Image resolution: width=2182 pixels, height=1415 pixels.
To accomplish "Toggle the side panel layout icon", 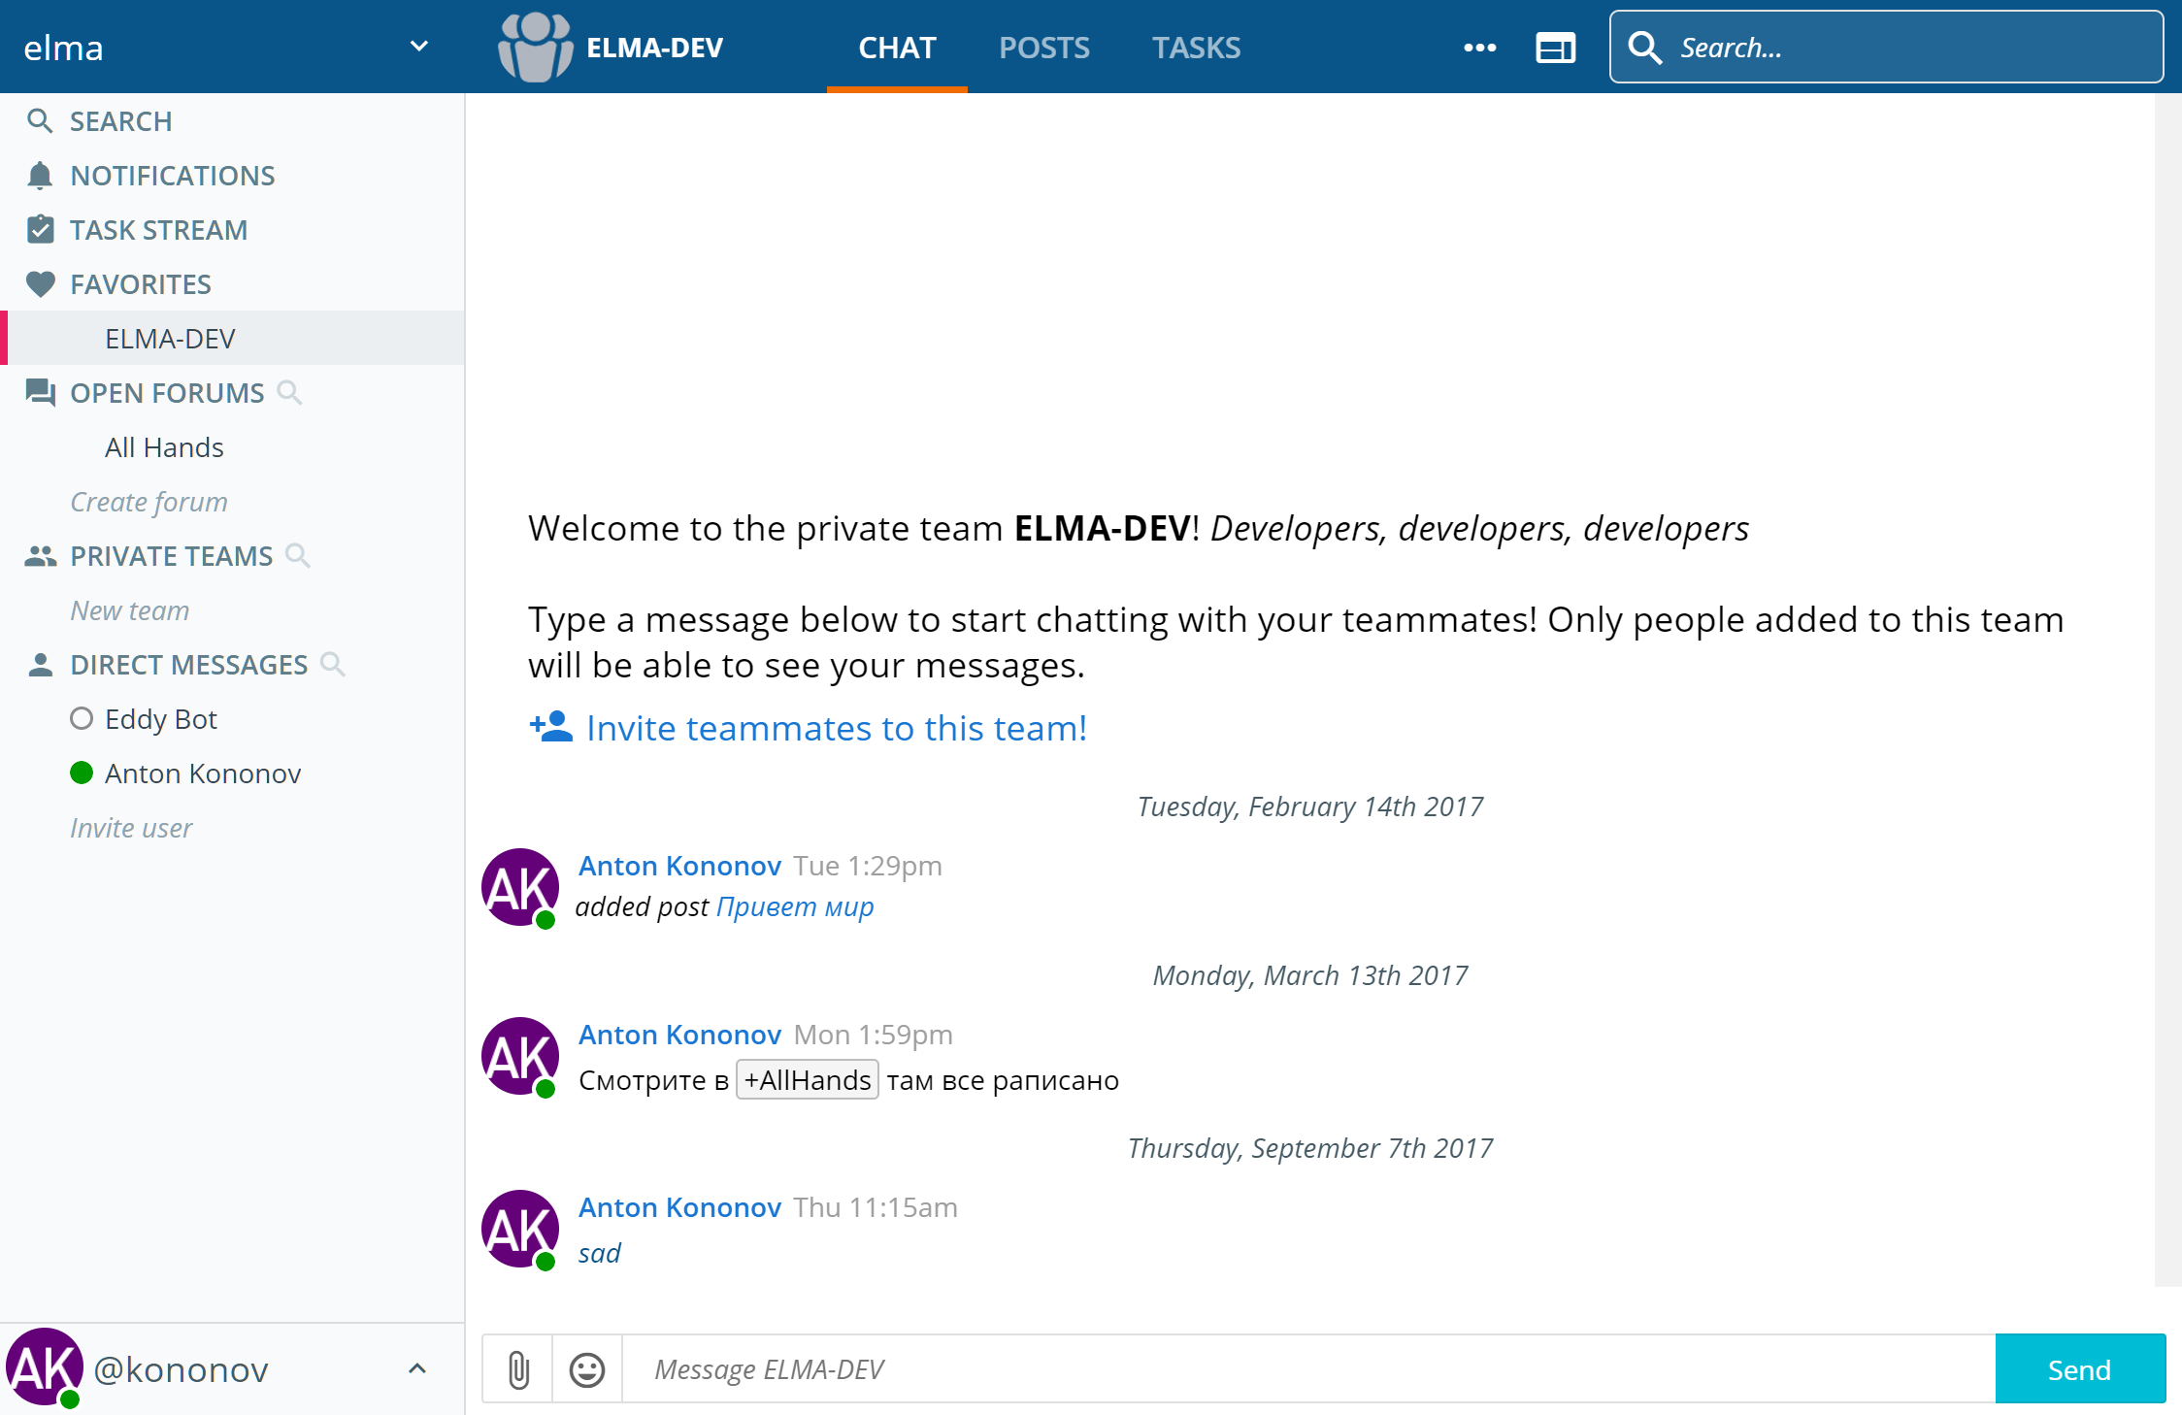I will (1555, 48).
